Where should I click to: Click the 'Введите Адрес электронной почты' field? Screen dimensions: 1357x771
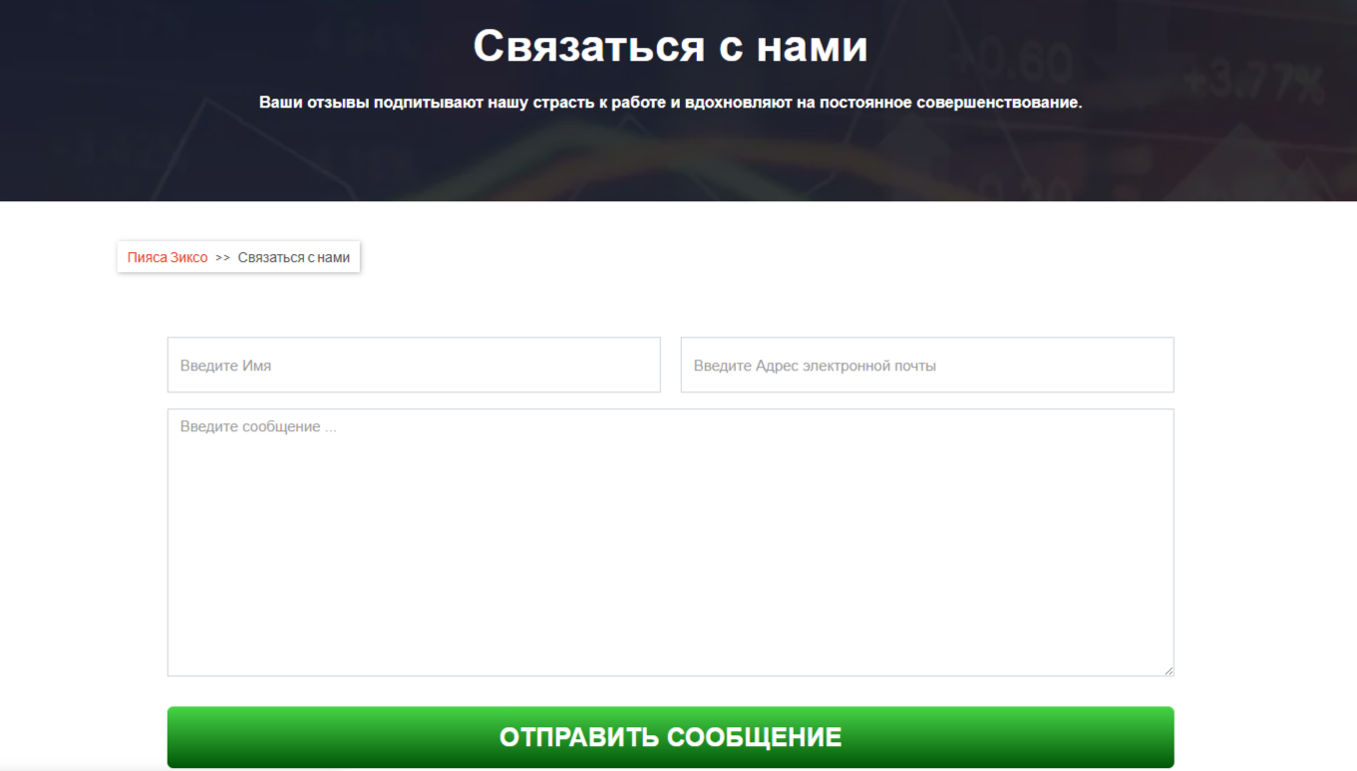[x=926, y=365]
